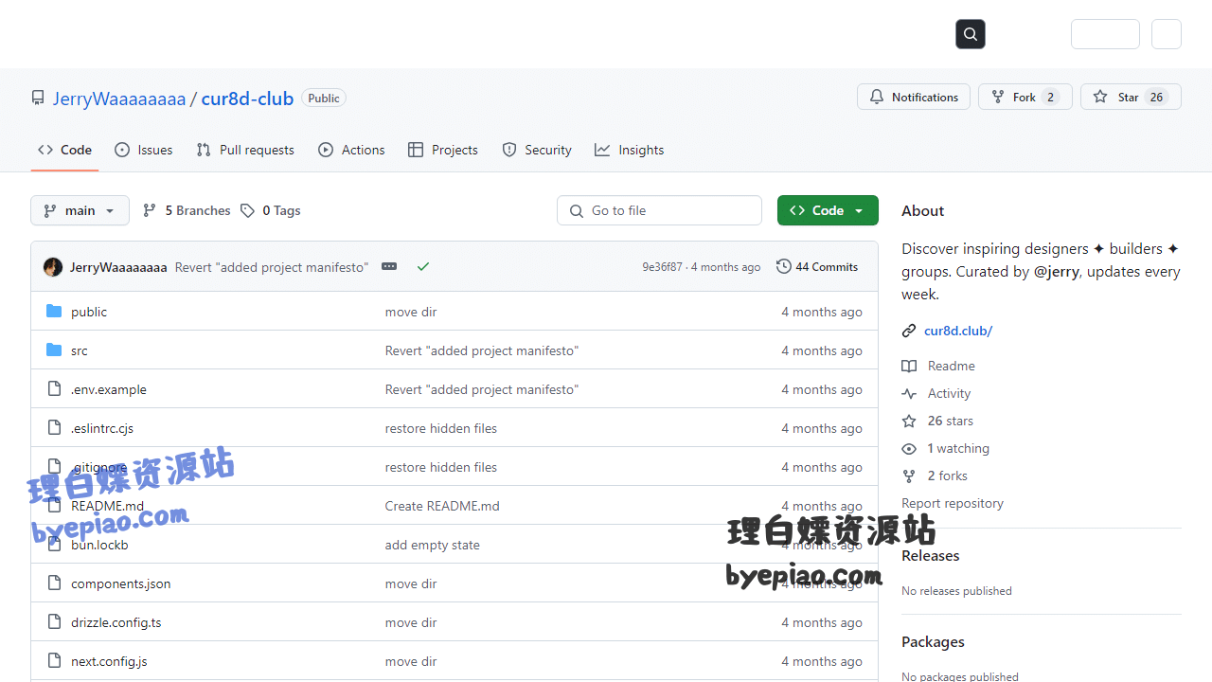The image size is (1212, 682).
Task: Open "add empty state" commit message
Action: [x=433, y=545]
